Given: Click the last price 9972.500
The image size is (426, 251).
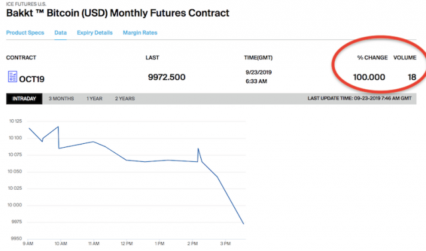Looking at the screenshot, I should [x=166, y=77].
